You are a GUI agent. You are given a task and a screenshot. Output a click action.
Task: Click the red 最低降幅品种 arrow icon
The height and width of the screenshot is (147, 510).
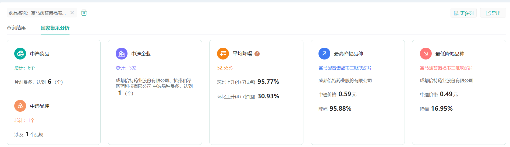click(x=426, y=54)
